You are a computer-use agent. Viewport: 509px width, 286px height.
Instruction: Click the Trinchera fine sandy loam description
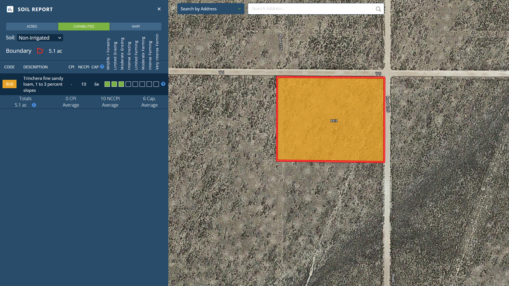point(43,84)
